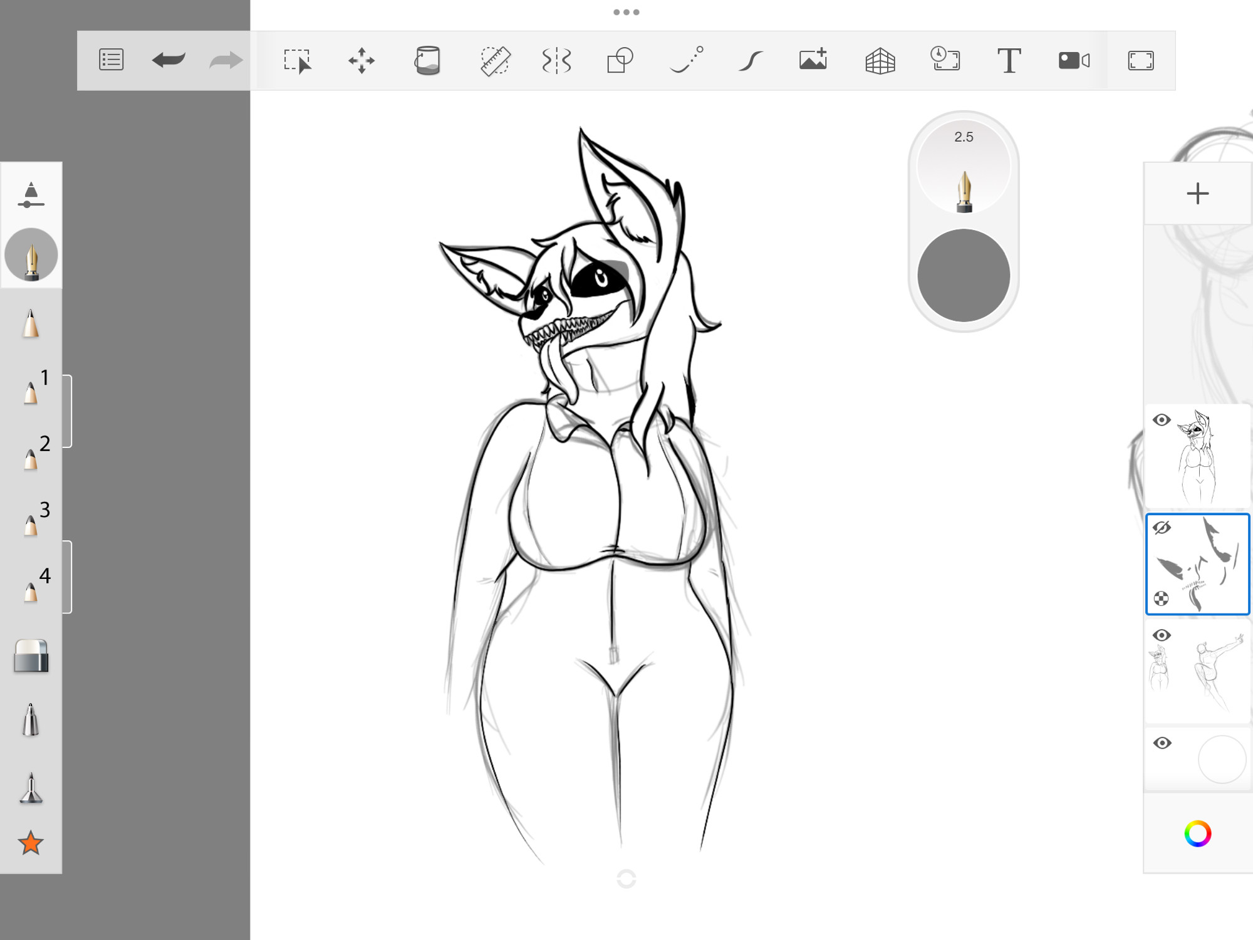Screen dimensions: 1253x940
Task: Hide the top character line-art layer
Action: [1162, 420]
